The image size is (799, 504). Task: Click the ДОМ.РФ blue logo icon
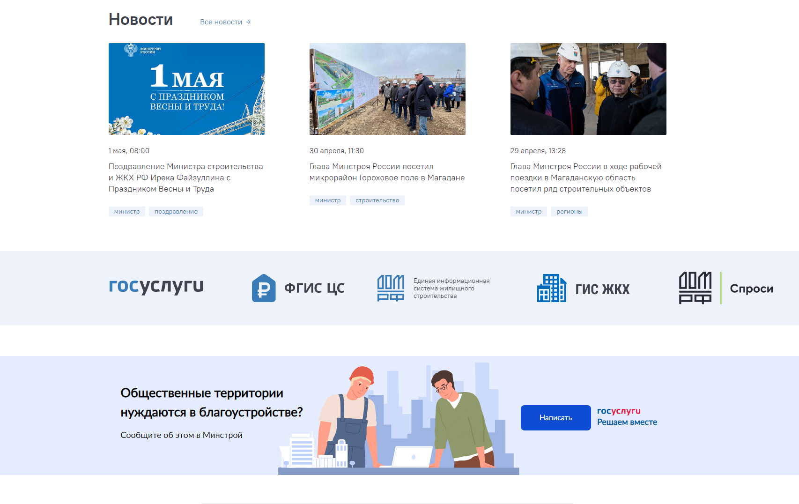click(391, 288)
